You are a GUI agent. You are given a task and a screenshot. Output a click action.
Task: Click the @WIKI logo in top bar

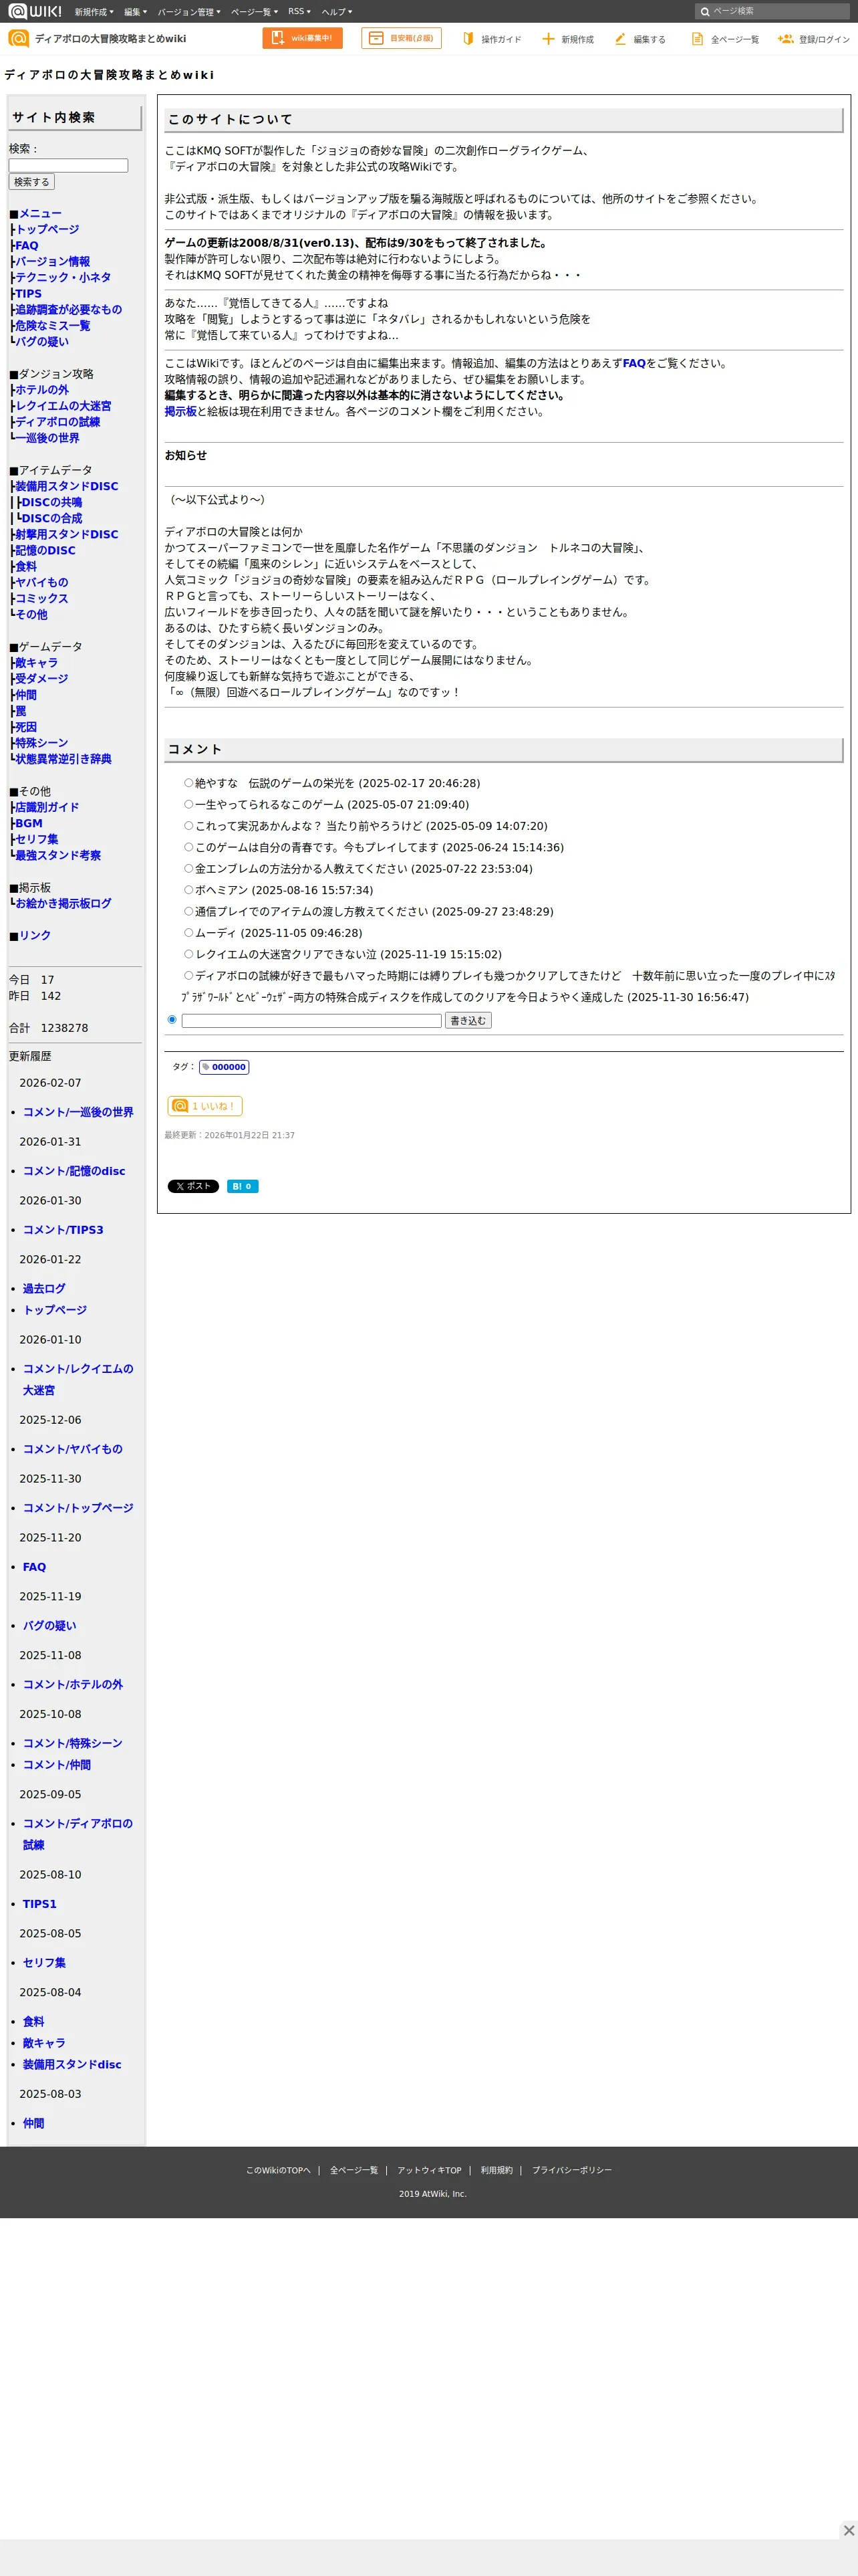[x=35, y=11]
